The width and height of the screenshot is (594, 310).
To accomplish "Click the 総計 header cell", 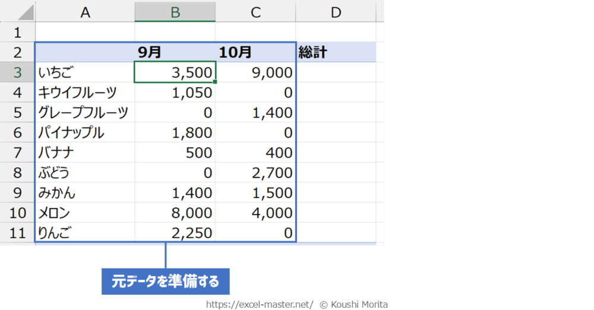I will point(336,52).
